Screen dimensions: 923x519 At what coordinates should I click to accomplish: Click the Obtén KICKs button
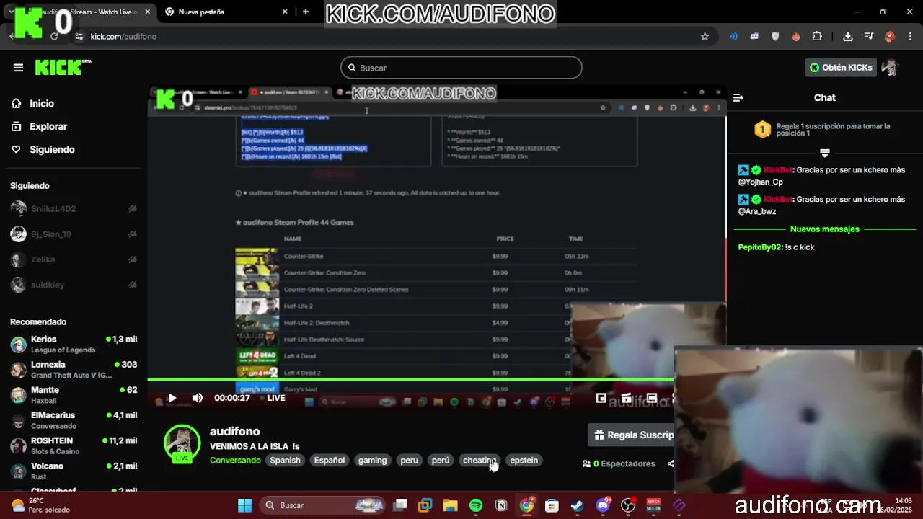point(841,68)
